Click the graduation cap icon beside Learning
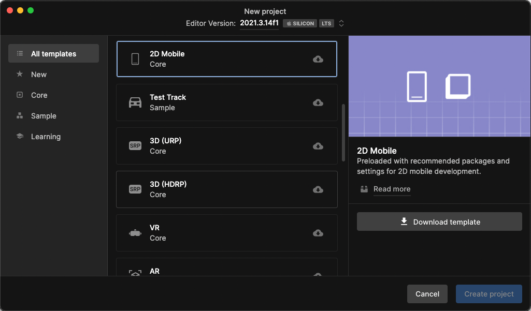 click(x=20, y=136)
